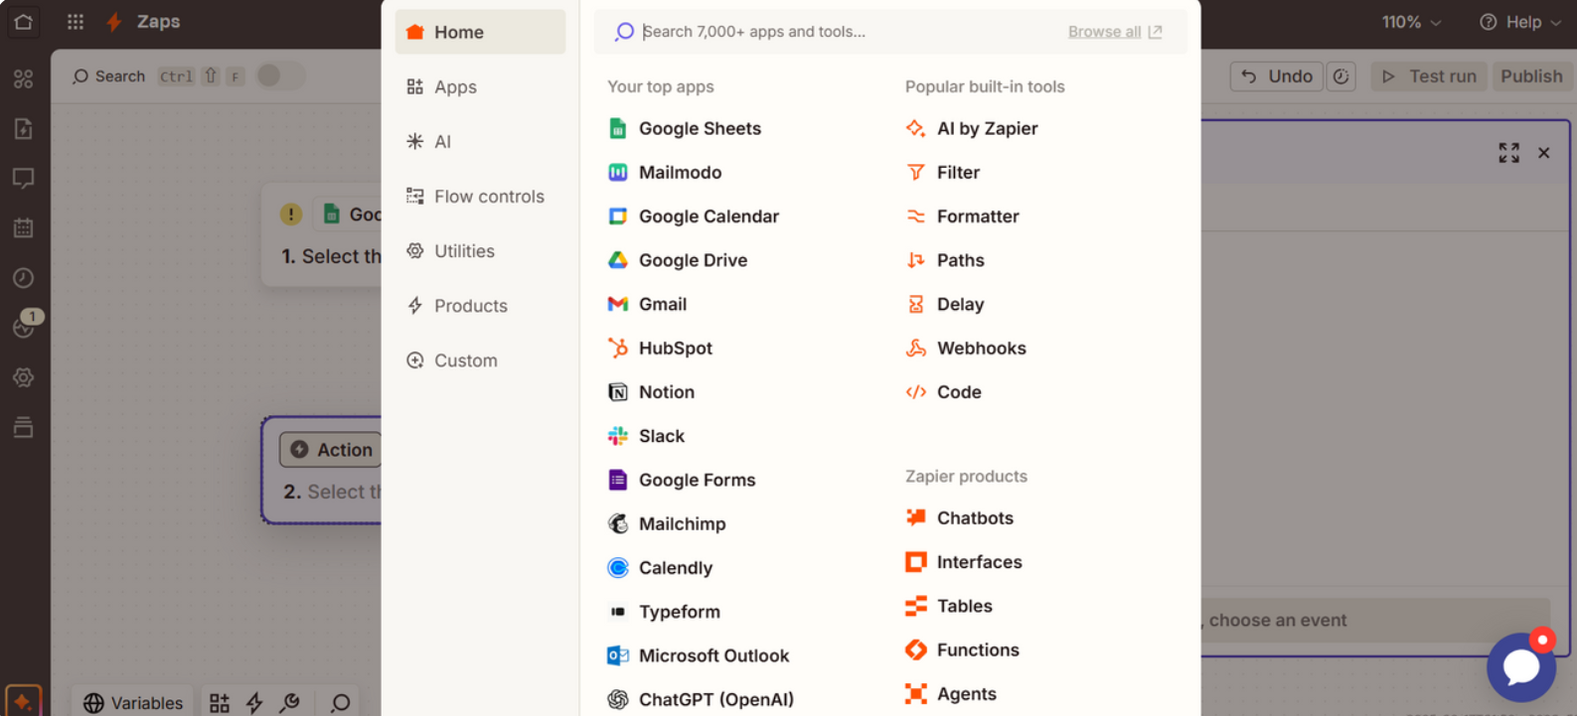
Task: Select the Google Forms app
Action: point(682,480)
